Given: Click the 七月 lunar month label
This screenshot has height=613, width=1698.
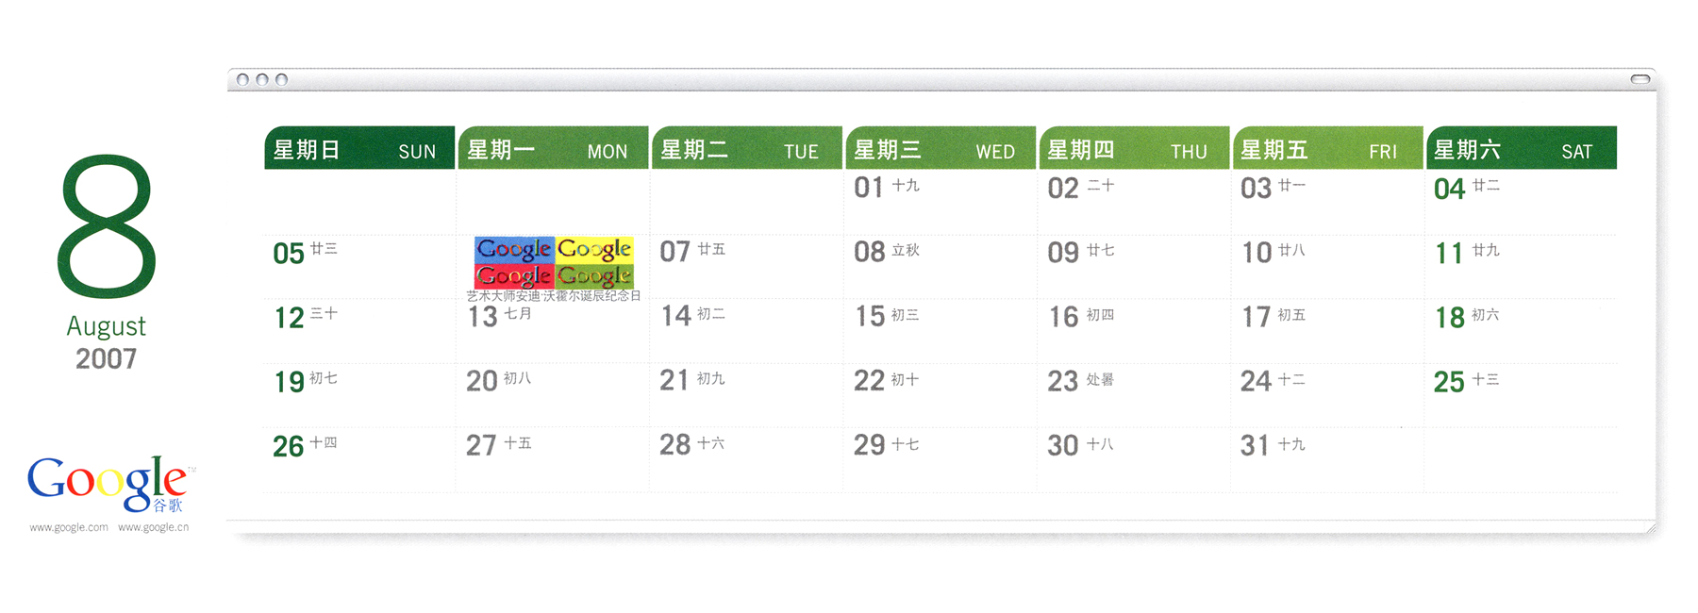Looking at the screenshot, I should (x=518, y=313).
